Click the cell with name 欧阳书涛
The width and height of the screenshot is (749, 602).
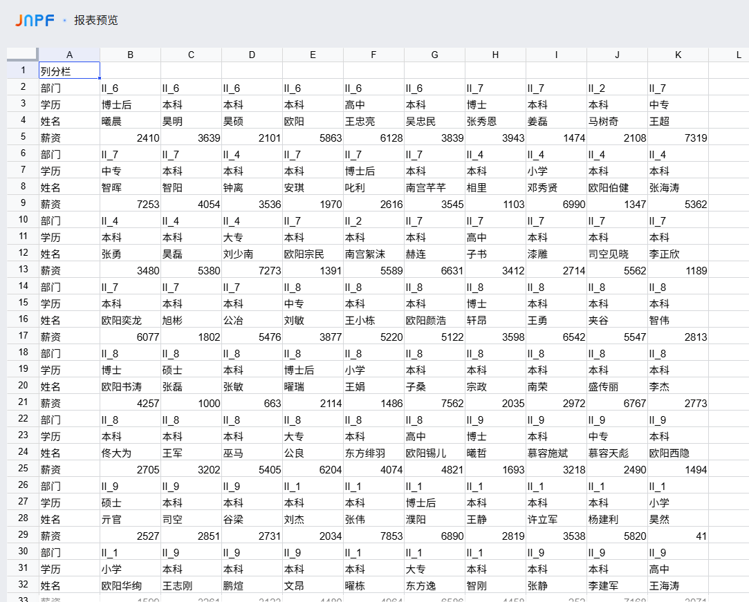pos(131,386)
